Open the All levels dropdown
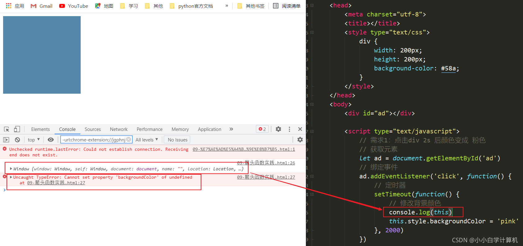The image size is (523, 246). point(147,140)
